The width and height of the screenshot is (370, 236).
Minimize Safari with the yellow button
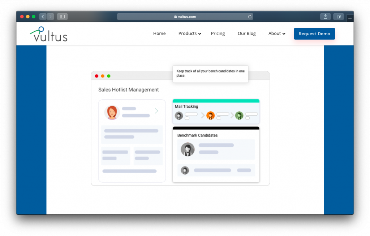(x=27, y=17)
